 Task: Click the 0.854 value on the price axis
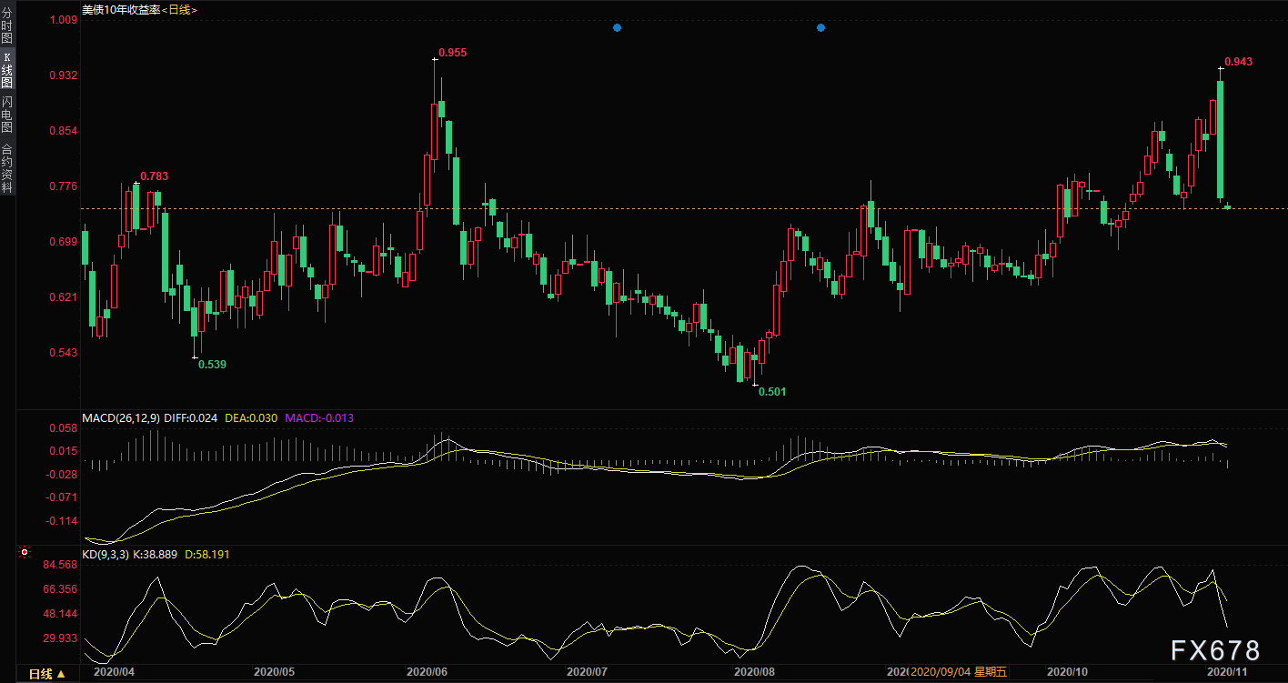[x=63, y=131]
